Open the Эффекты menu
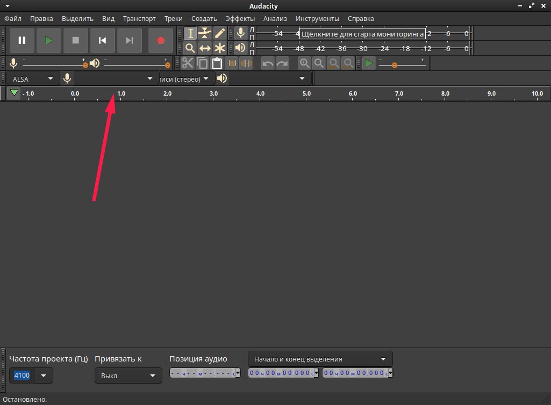Viewport: 551px width, 405px height. point(240,19)
